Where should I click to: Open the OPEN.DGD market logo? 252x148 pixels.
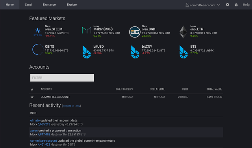(135, 32)
